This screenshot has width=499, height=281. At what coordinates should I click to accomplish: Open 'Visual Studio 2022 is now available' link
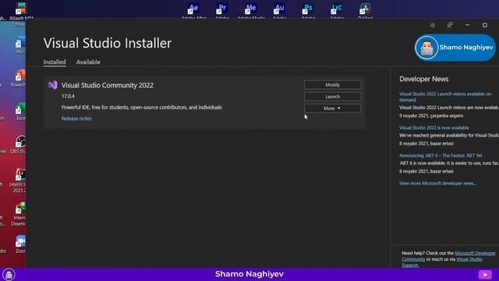click(x=434, y=127)
